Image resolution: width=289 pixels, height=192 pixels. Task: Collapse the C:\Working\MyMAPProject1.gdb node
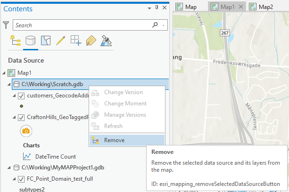pos(10,168)
